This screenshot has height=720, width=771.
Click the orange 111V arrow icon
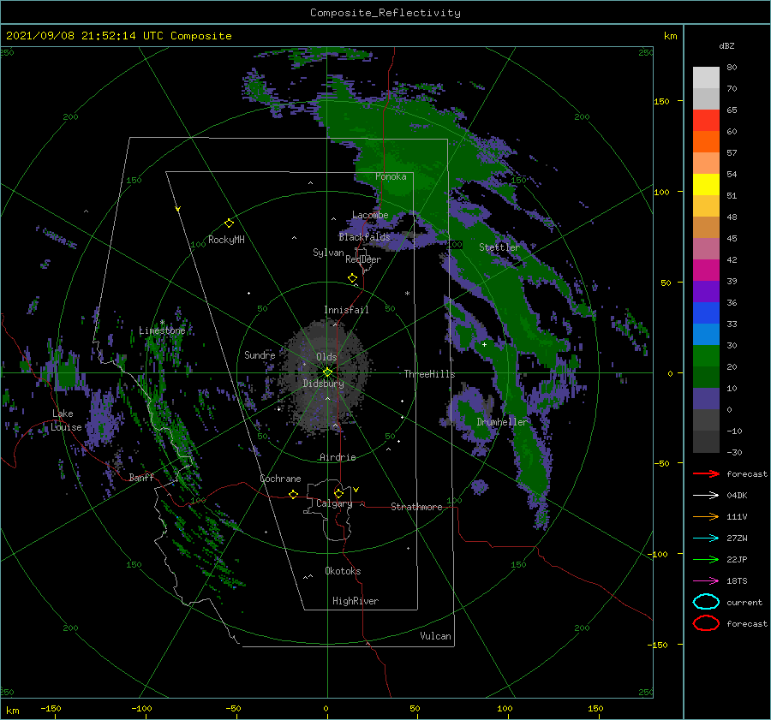(x=706, y=516)
